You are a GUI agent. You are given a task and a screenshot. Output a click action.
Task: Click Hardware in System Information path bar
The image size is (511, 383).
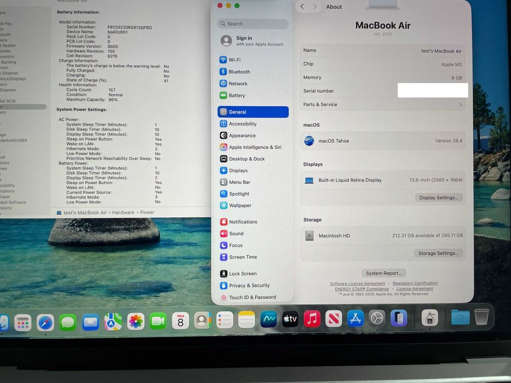click(123, 212)
